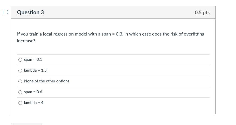Mark the 'span = 0.6' radio button
The width and height of the screenshot is (236, 125).
[20, 92]
